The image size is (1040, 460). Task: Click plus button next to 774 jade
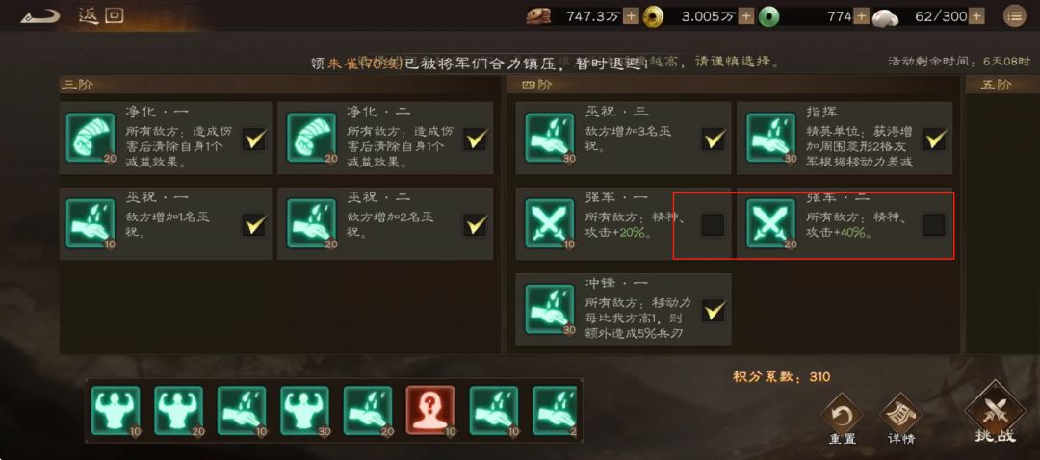tap(861, 16)
